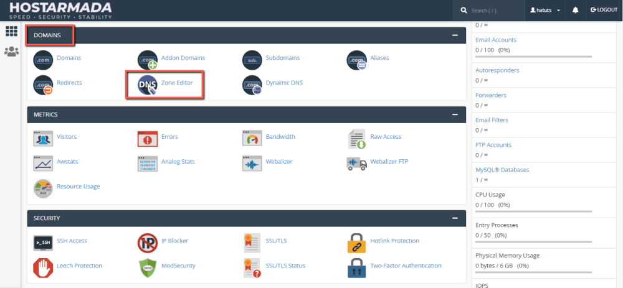Click the HostArmada logo
The width and height of the screenshot is (623, 288).
coord(60,11)
